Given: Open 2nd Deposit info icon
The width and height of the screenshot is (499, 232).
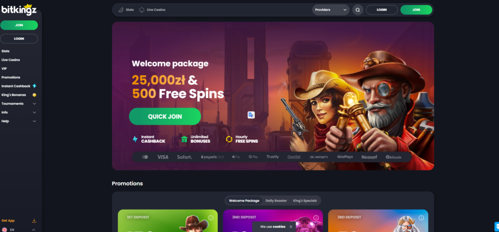Looking at the screenshot, I should pyautogui.click(x=316, y=218).
